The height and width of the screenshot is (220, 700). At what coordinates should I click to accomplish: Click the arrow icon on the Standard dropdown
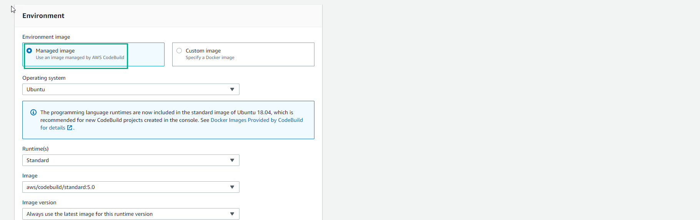click(232, 160)
